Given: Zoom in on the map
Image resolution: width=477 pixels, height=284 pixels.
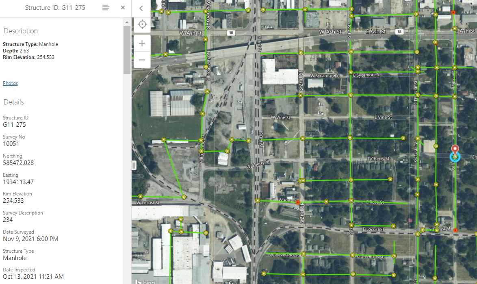Looking at the screenshot, I should pos(142,43).
